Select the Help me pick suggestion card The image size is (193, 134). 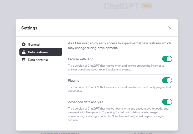click(161, 132)
